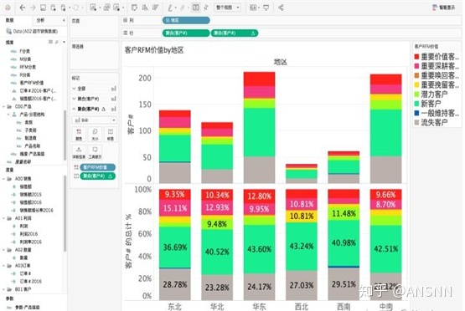Image resolution: width=465 pixels, height=311 pixels.
Task: Click the orange 重要唤回客 legend swatch
Action: (416, 75)
